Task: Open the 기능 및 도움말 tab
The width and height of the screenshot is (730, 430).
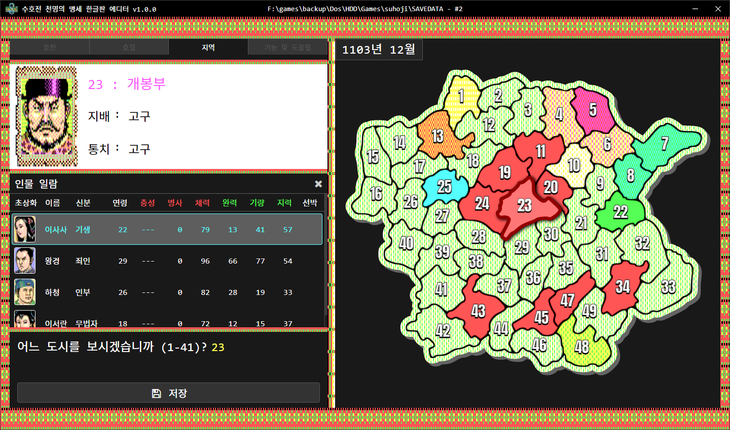Action: coord(287,48)
